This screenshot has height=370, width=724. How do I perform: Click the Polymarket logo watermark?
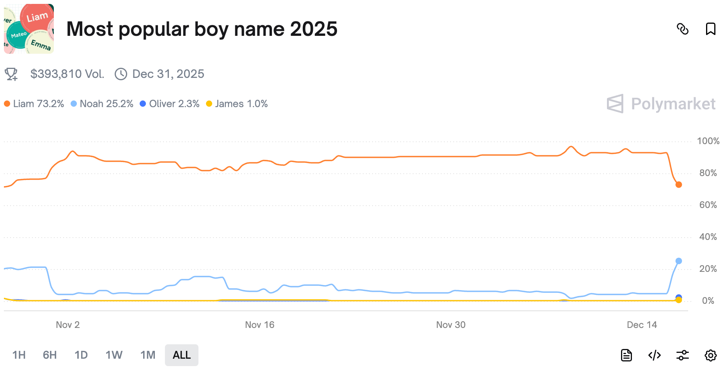tap(661, 104)
